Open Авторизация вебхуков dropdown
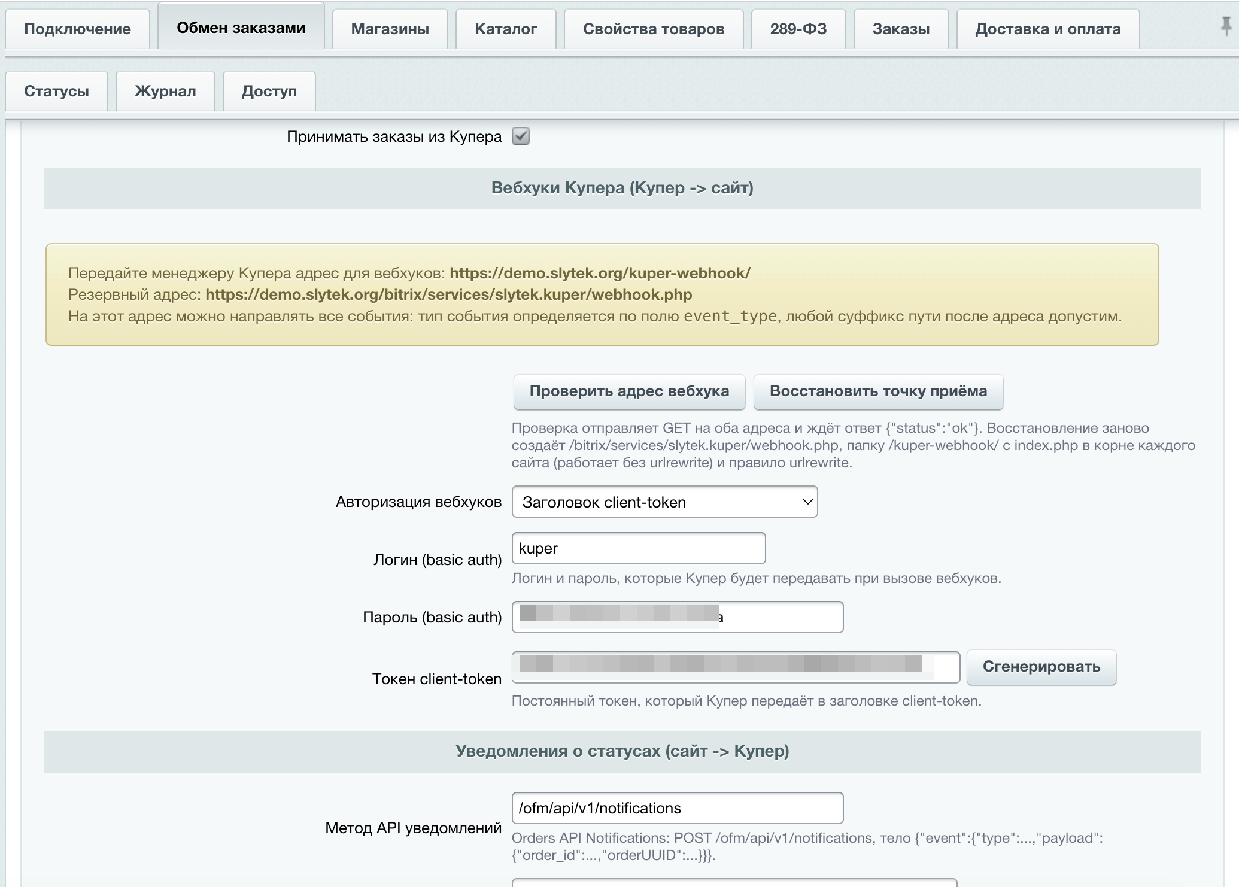Viewport: 1239px width, 887px height. tap(664, 502)
